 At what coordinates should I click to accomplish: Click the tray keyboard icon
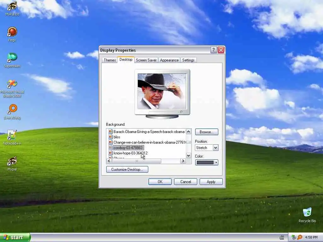pyautogui.click(x=282, y=238)
